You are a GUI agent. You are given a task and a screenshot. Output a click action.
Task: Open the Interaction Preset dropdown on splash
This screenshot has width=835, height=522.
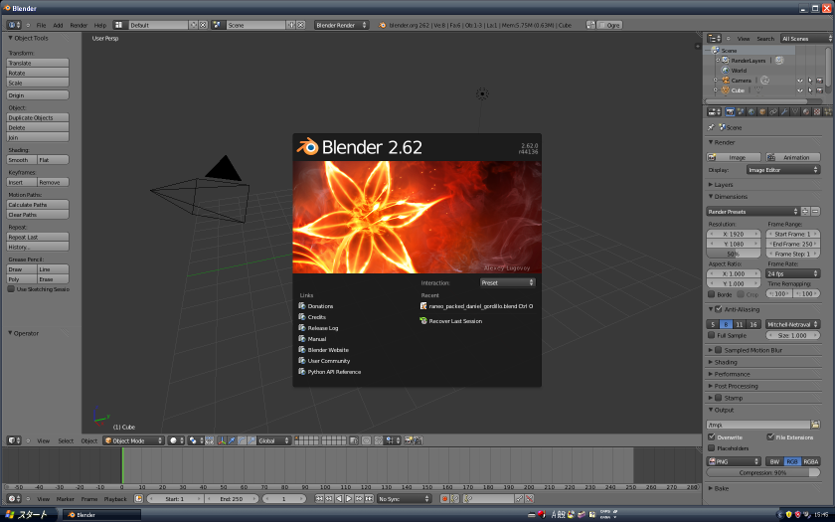coord(508,282)
